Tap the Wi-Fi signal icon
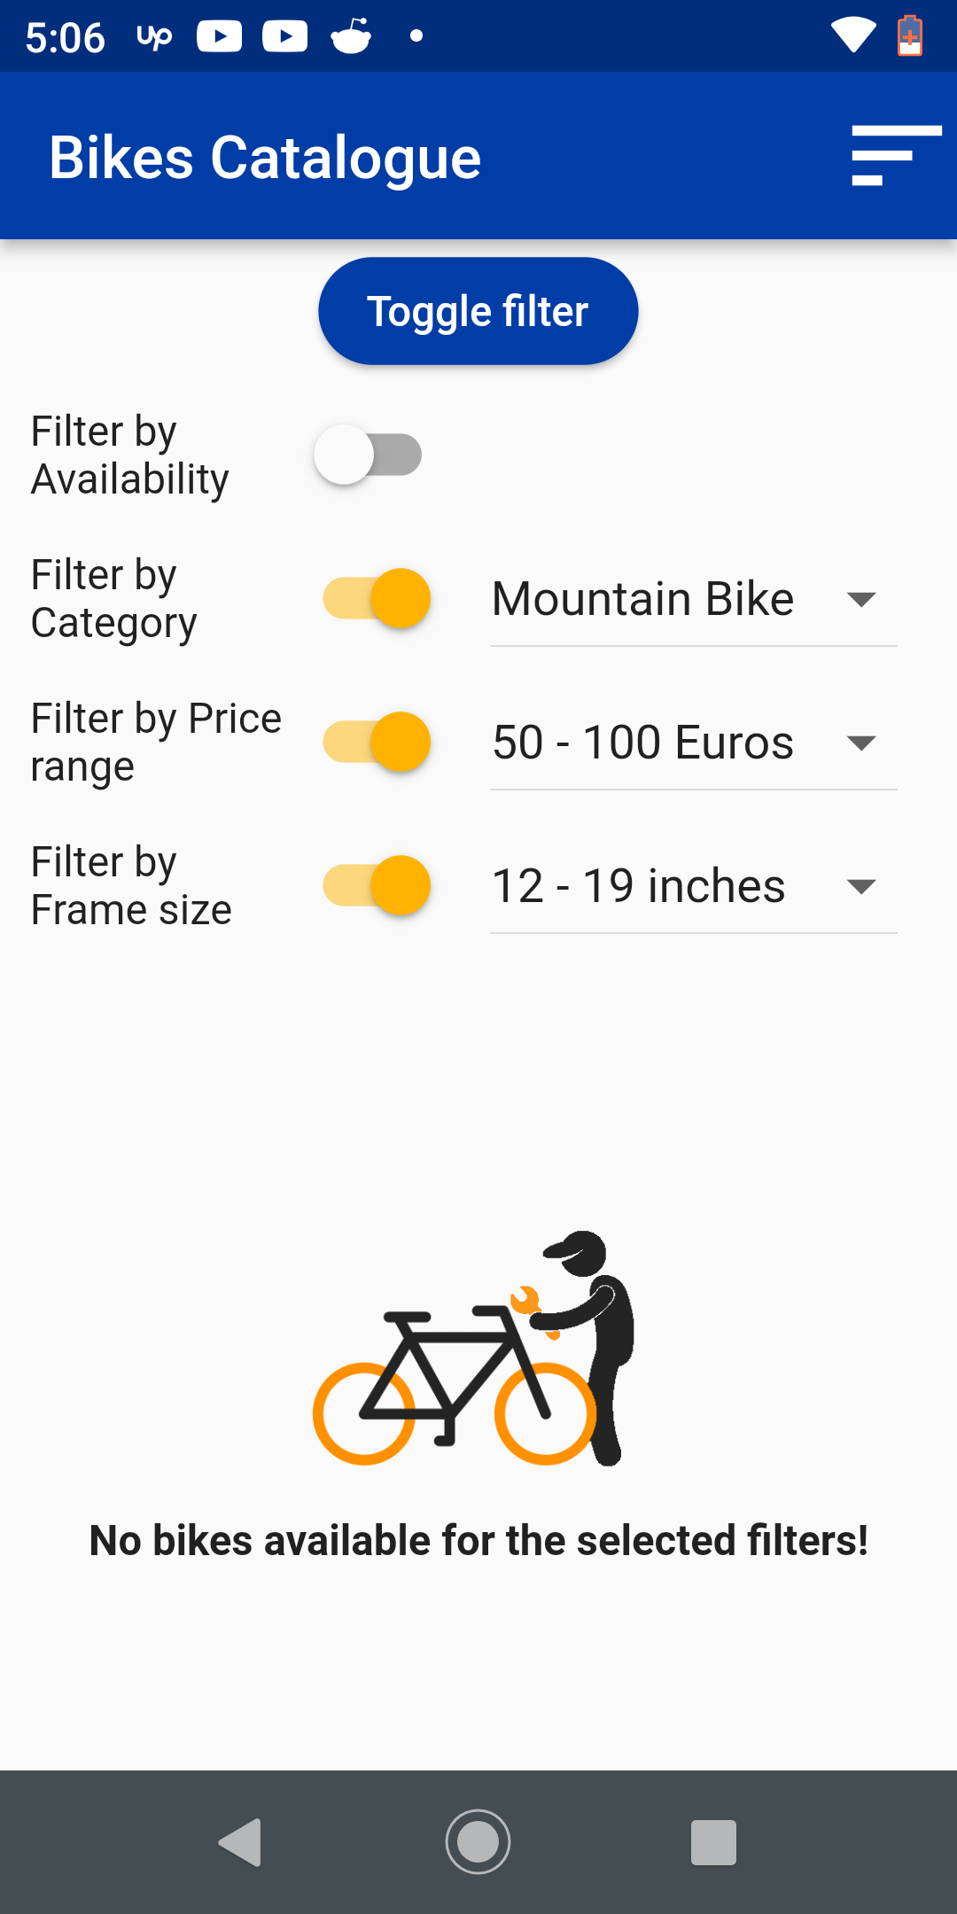The width and height of the screenshot is (957, 1914). [852, 36]
